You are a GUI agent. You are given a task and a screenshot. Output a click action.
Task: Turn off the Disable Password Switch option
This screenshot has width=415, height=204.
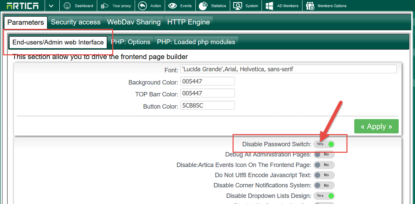click(x=324, y=144)
